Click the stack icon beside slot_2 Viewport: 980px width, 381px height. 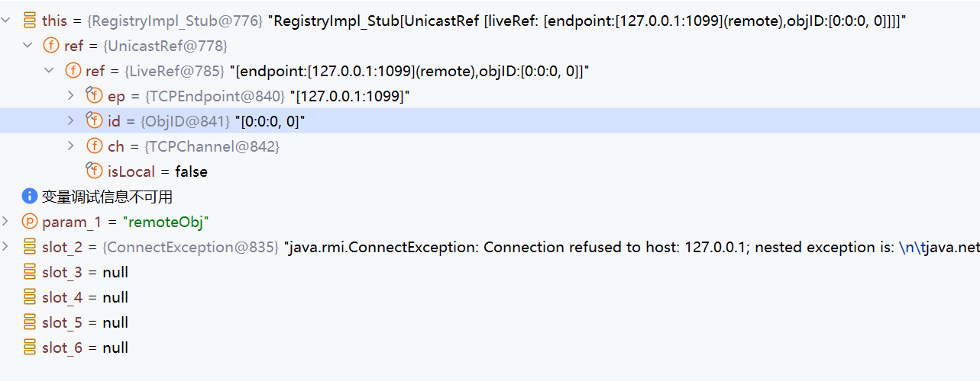tap(30, 247)
